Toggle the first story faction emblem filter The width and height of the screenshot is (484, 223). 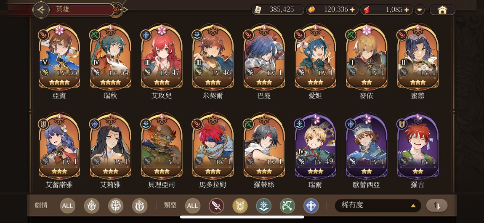click(92, 206)
